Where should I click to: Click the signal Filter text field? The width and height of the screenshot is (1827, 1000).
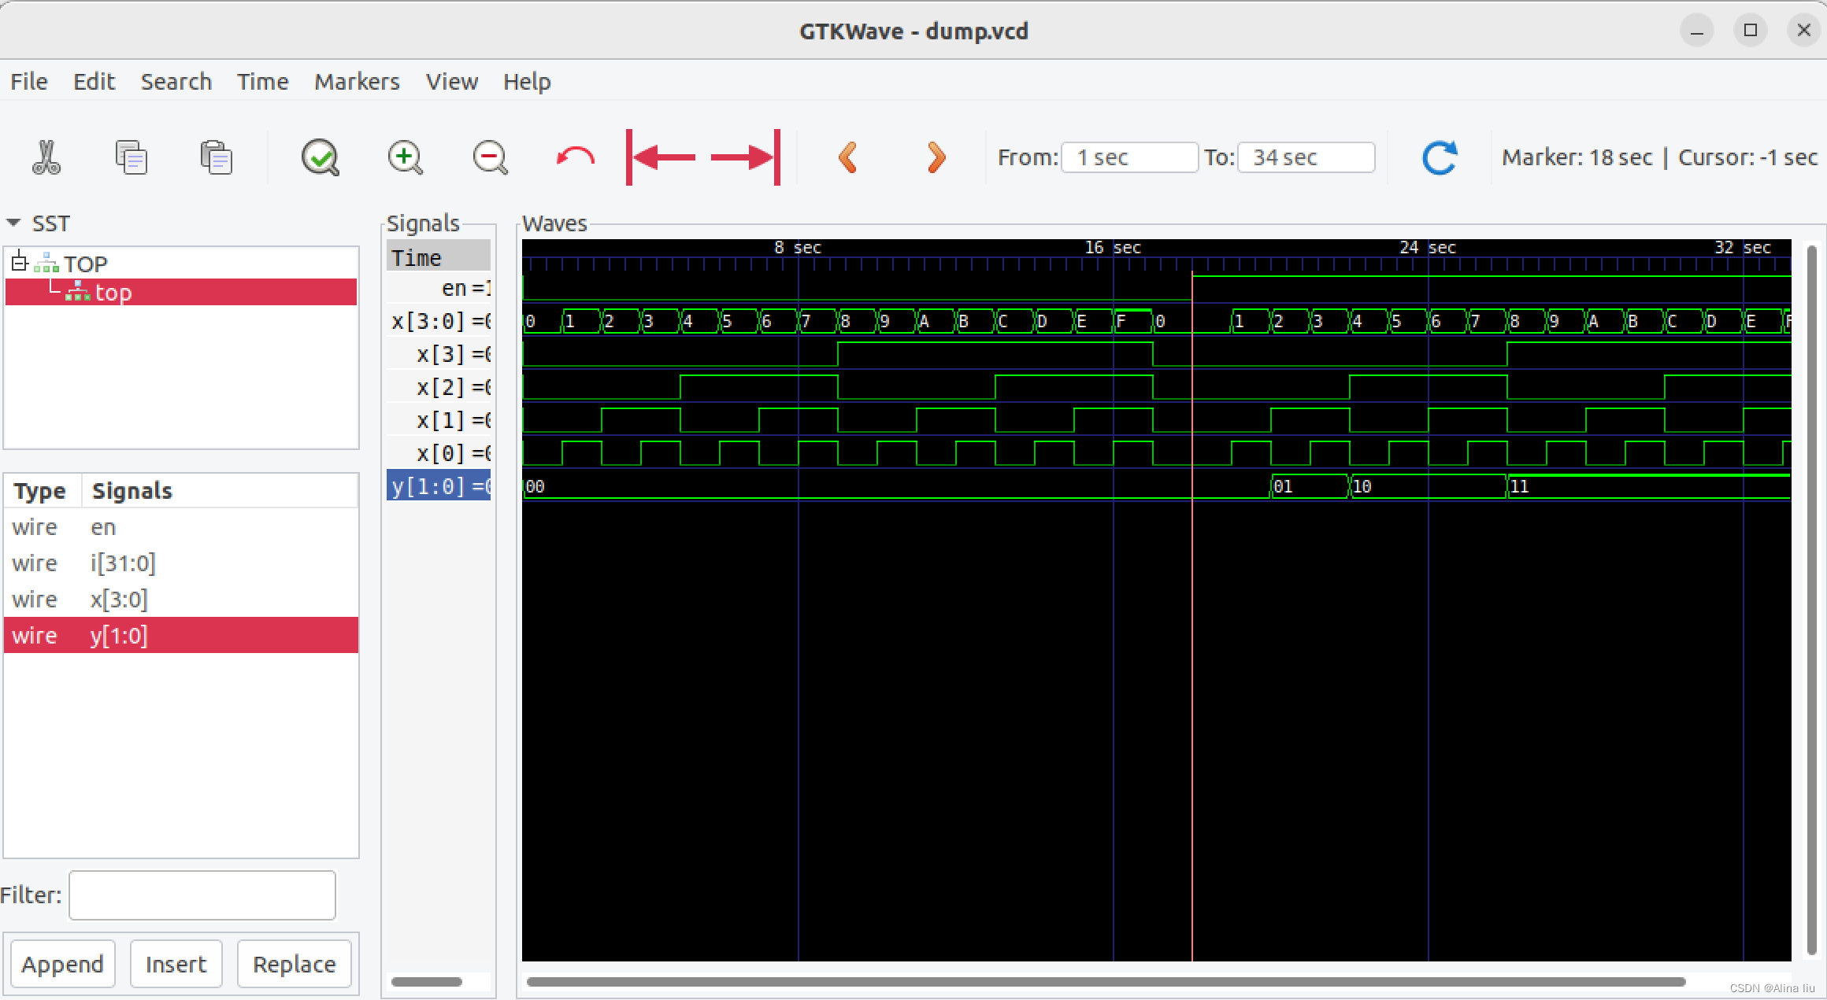[x=202, y=895]
